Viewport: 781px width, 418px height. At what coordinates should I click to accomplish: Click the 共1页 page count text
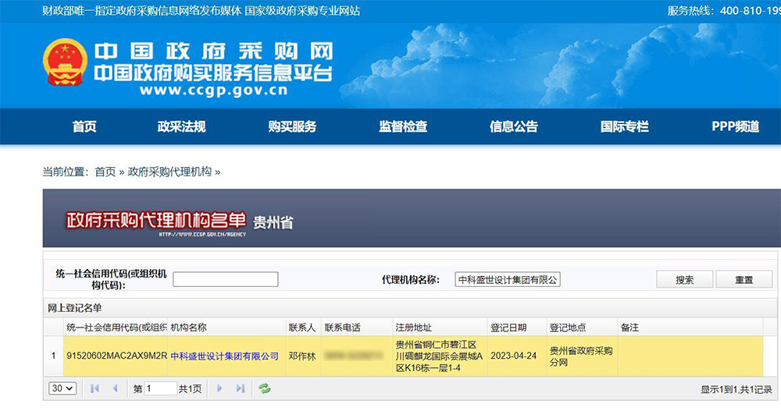point(191,389)
